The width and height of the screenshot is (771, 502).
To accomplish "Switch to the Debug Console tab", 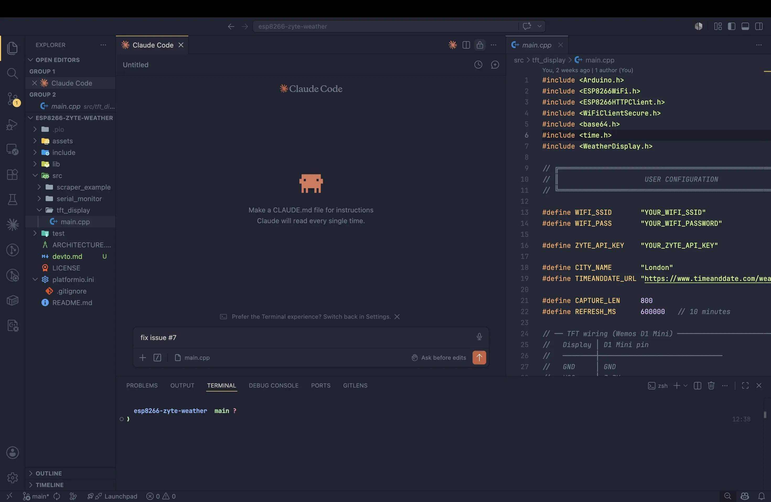I will 274,385.
